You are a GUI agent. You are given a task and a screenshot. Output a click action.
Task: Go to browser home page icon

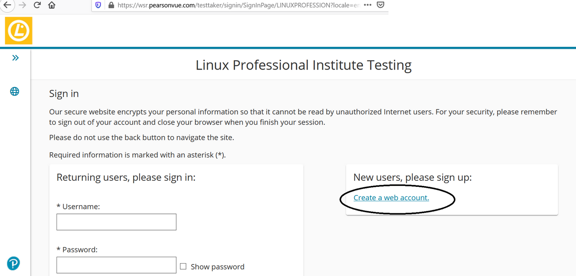51,5
